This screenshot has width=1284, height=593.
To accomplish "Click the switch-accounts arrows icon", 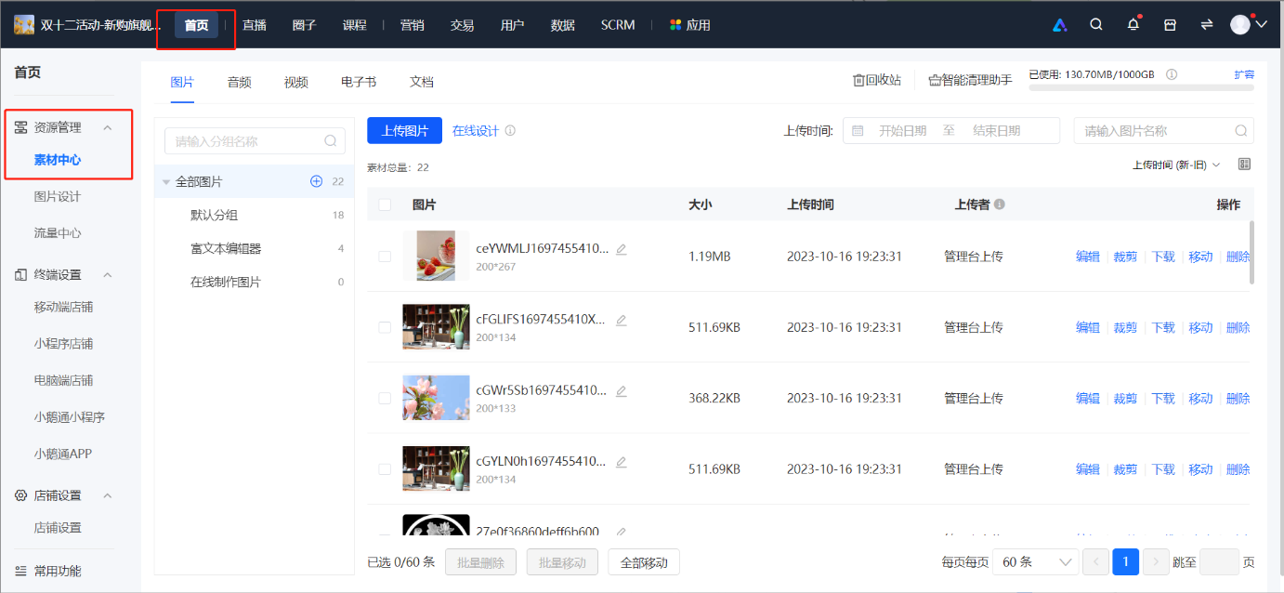I will click(1206, 24).
